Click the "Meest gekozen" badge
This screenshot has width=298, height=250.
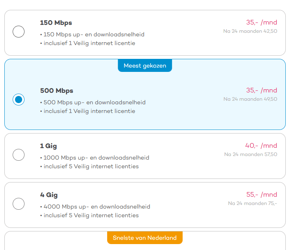(145, 66)
